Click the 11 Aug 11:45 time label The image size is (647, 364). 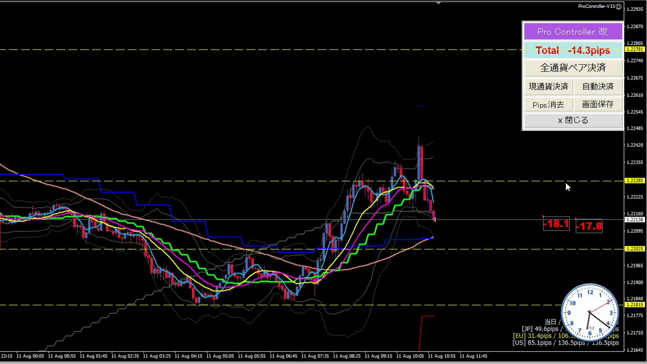[x=474, y=356]
